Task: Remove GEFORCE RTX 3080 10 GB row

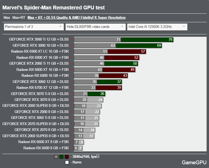Action: [70, 46]
